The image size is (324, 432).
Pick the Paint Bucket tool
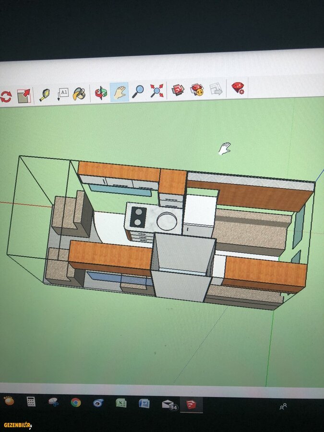point(79,93)
